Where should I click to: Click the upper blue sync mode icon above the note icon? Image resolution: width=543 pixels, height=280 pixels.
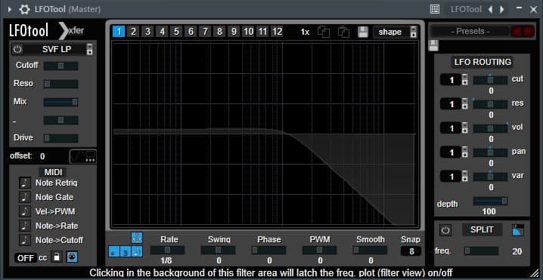point(137,238)
